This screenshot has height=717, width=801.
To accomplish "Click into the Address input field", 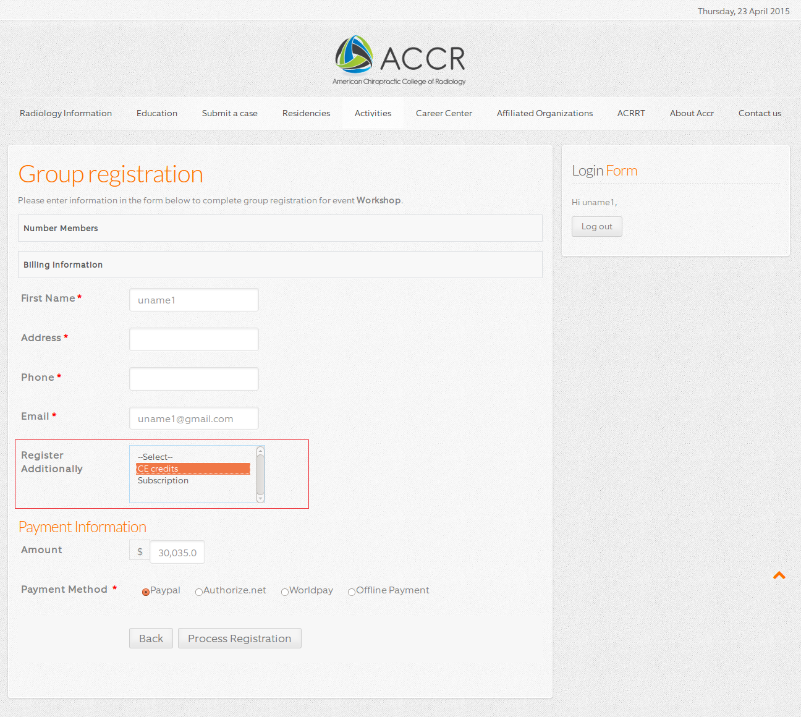I will point(193,339).
